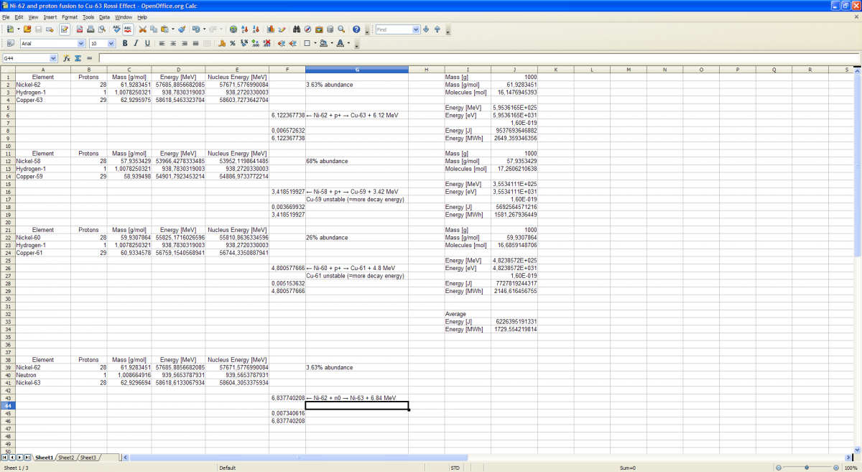Screen dimensions: 862x472
Task: Open the Navigator compass icon
Action: click(x=308, y=29)
